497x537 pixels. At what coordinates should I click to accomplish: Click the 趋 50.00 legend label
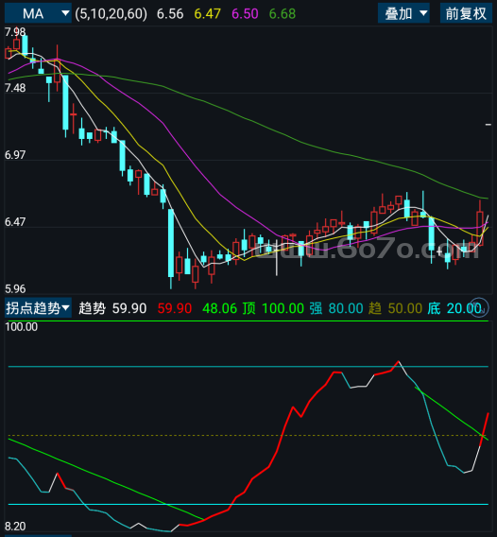395,308
